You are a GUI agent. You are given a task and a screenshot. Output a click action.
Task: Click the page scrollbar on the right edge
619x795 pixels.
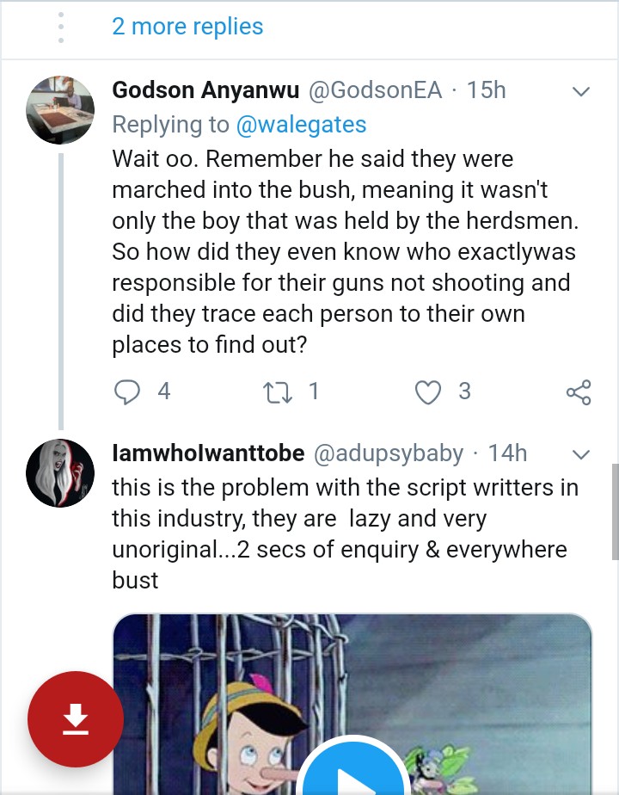pyautogui.click(x=615, y=511)
